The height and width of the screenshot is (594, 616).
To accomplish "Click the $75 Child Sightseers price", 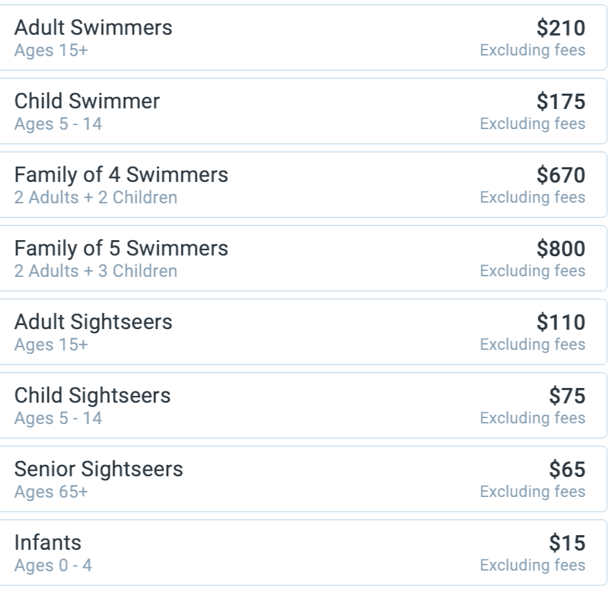I will (566, 396).
